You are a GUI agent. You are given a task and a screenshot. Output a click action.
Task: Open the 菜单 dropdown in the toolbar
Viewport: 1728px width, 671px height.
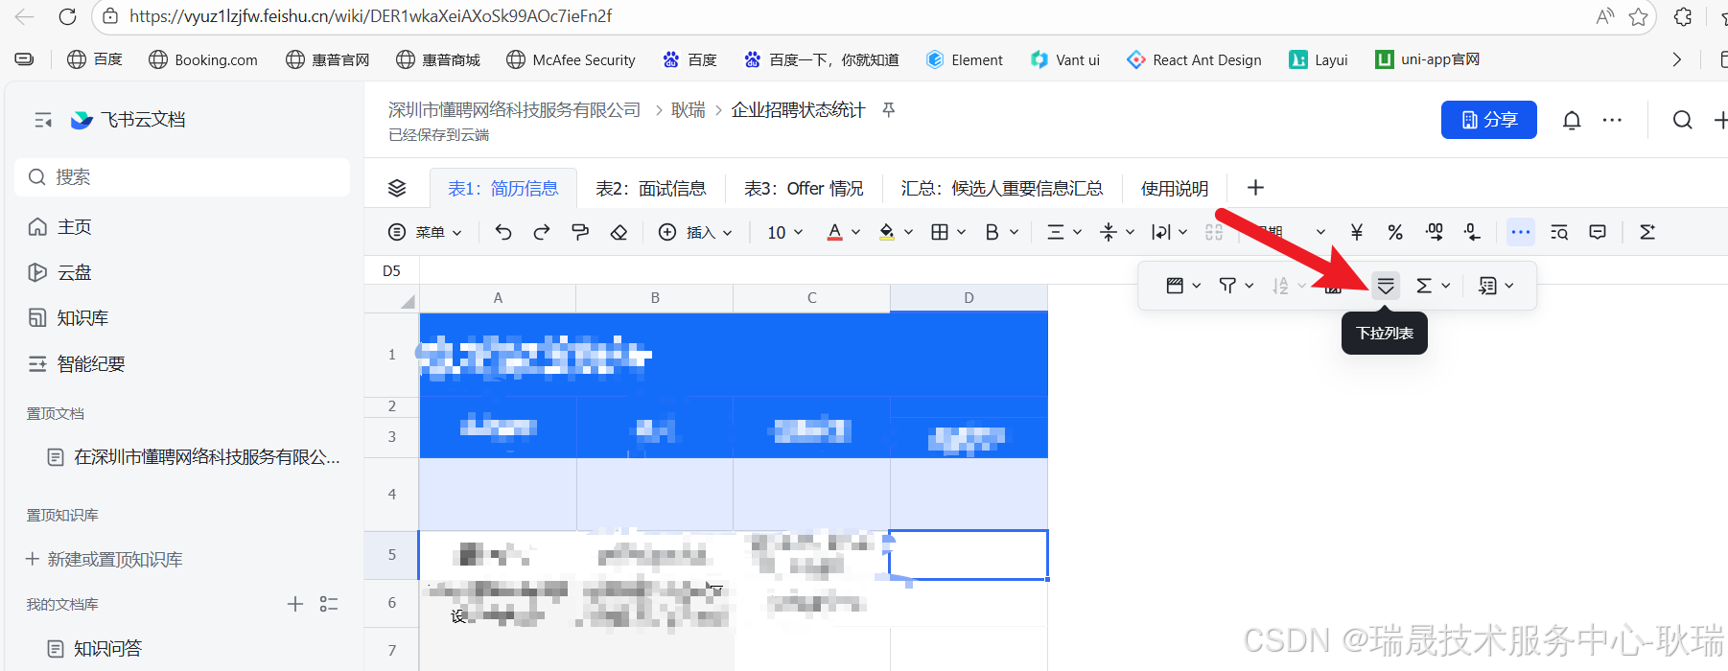(425, 232)
